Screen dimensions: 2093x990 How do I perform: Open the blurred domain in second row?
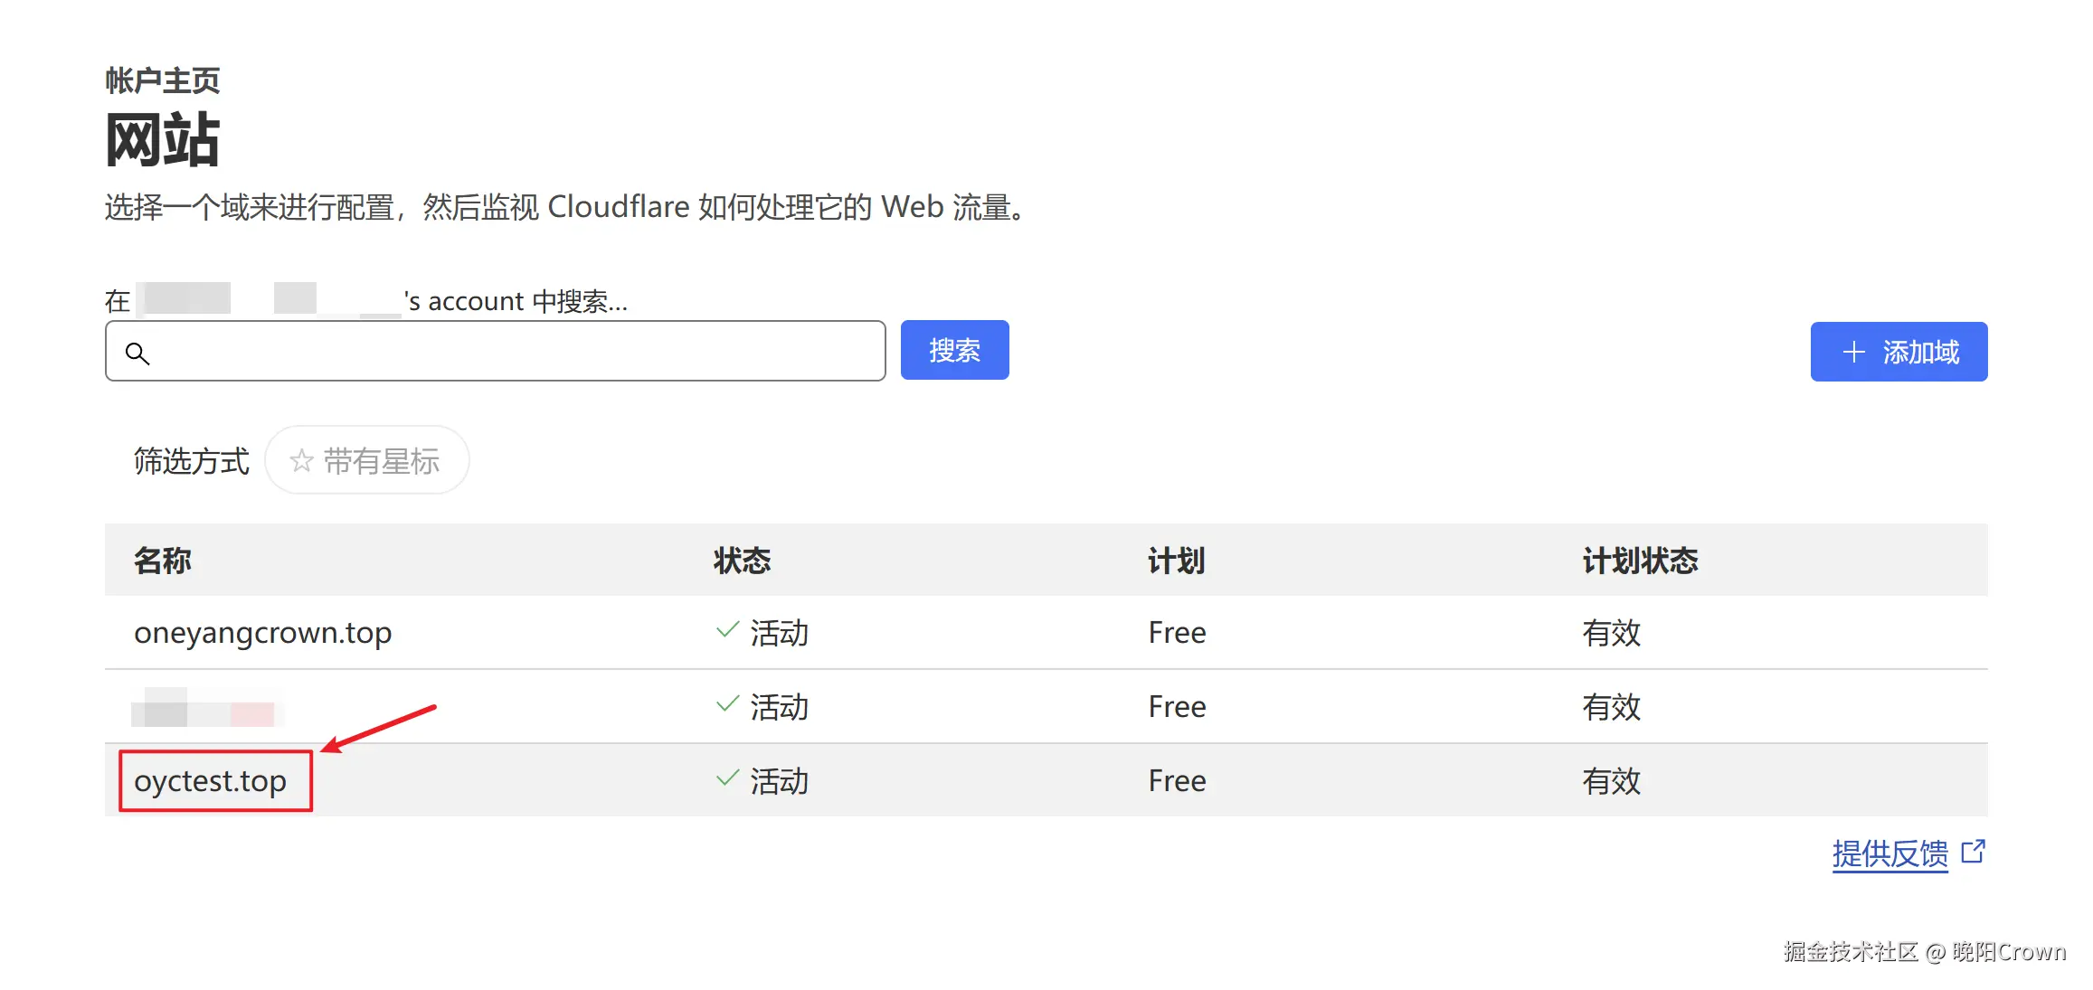point(207,707)
